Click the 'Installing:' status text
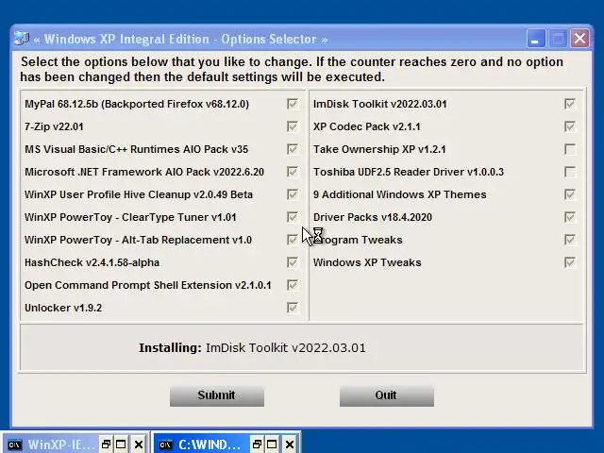Screen dimensions: 604x453 point(170,348)
